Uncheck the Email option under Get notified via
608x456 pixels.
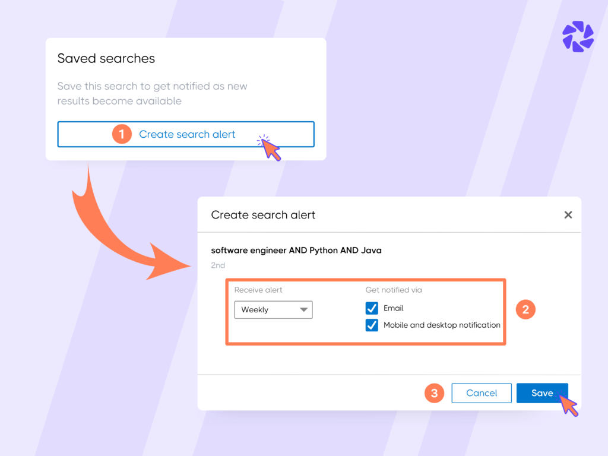(372, 308)
